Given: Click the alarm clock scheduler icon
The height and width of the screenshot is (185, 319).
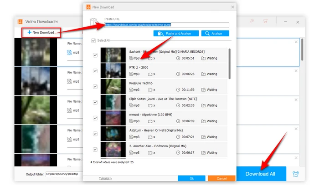Looking at the screenshot, I should [296, 174].
